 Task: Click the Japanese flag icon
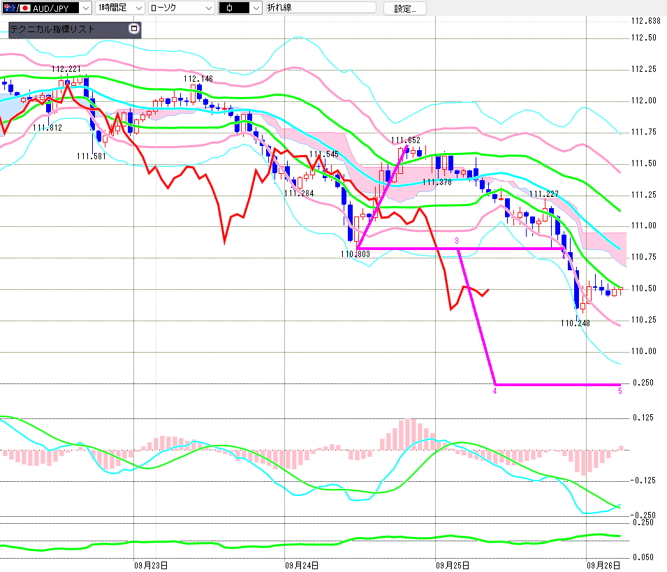[25, 8]
